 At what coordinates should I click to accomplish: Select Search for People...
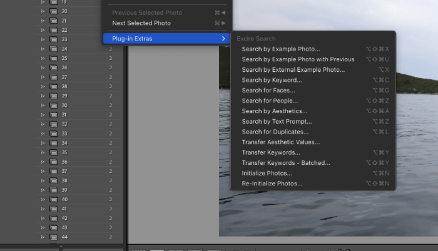point(313,101)
